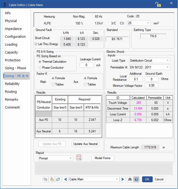Screen dimensions: 178x189
Task: Click the report manager icon beside Prompt
Action: [x=79, y=158]
